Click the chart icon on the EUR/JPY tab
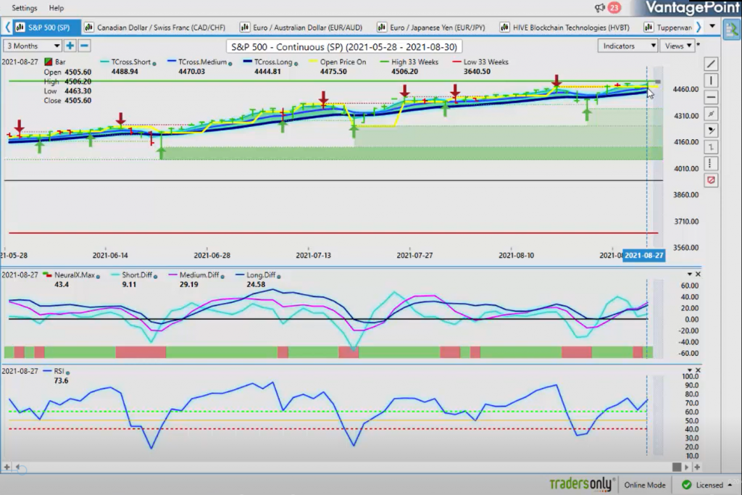Image resolution: width=742 pixels, height=495 pixels. click(381, 28)
